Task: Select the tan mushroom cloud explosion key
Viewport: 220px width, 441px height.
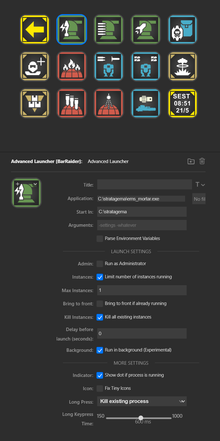Action: pos(183,66)
